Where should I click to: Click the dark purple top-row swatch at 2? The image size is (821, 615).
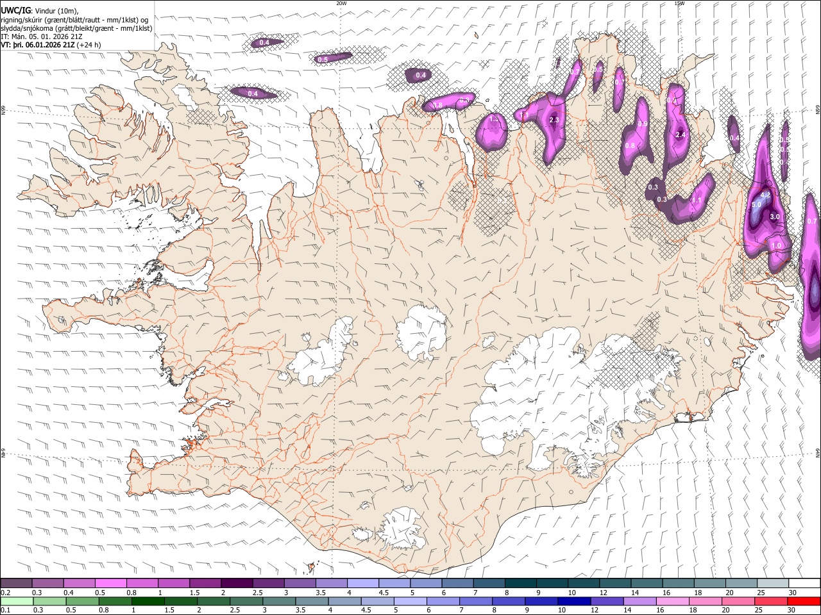point(236,583)
